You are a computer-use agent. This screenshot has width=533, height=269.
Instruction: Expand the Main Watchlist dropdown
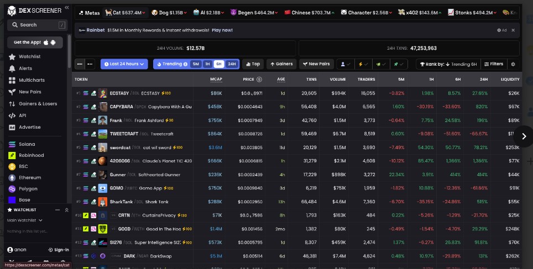(24, 220)
